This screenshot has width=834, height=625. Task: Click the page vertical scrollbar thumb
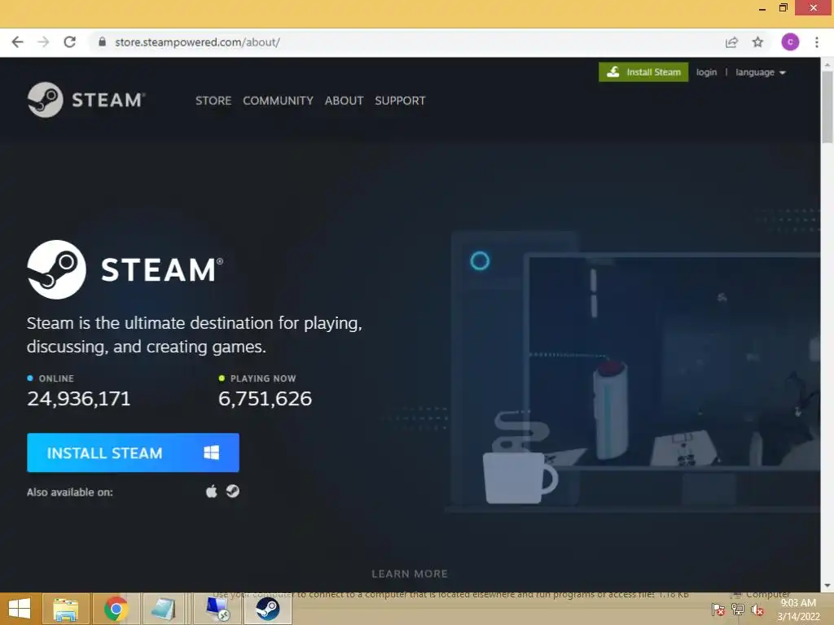coord(827,107)
